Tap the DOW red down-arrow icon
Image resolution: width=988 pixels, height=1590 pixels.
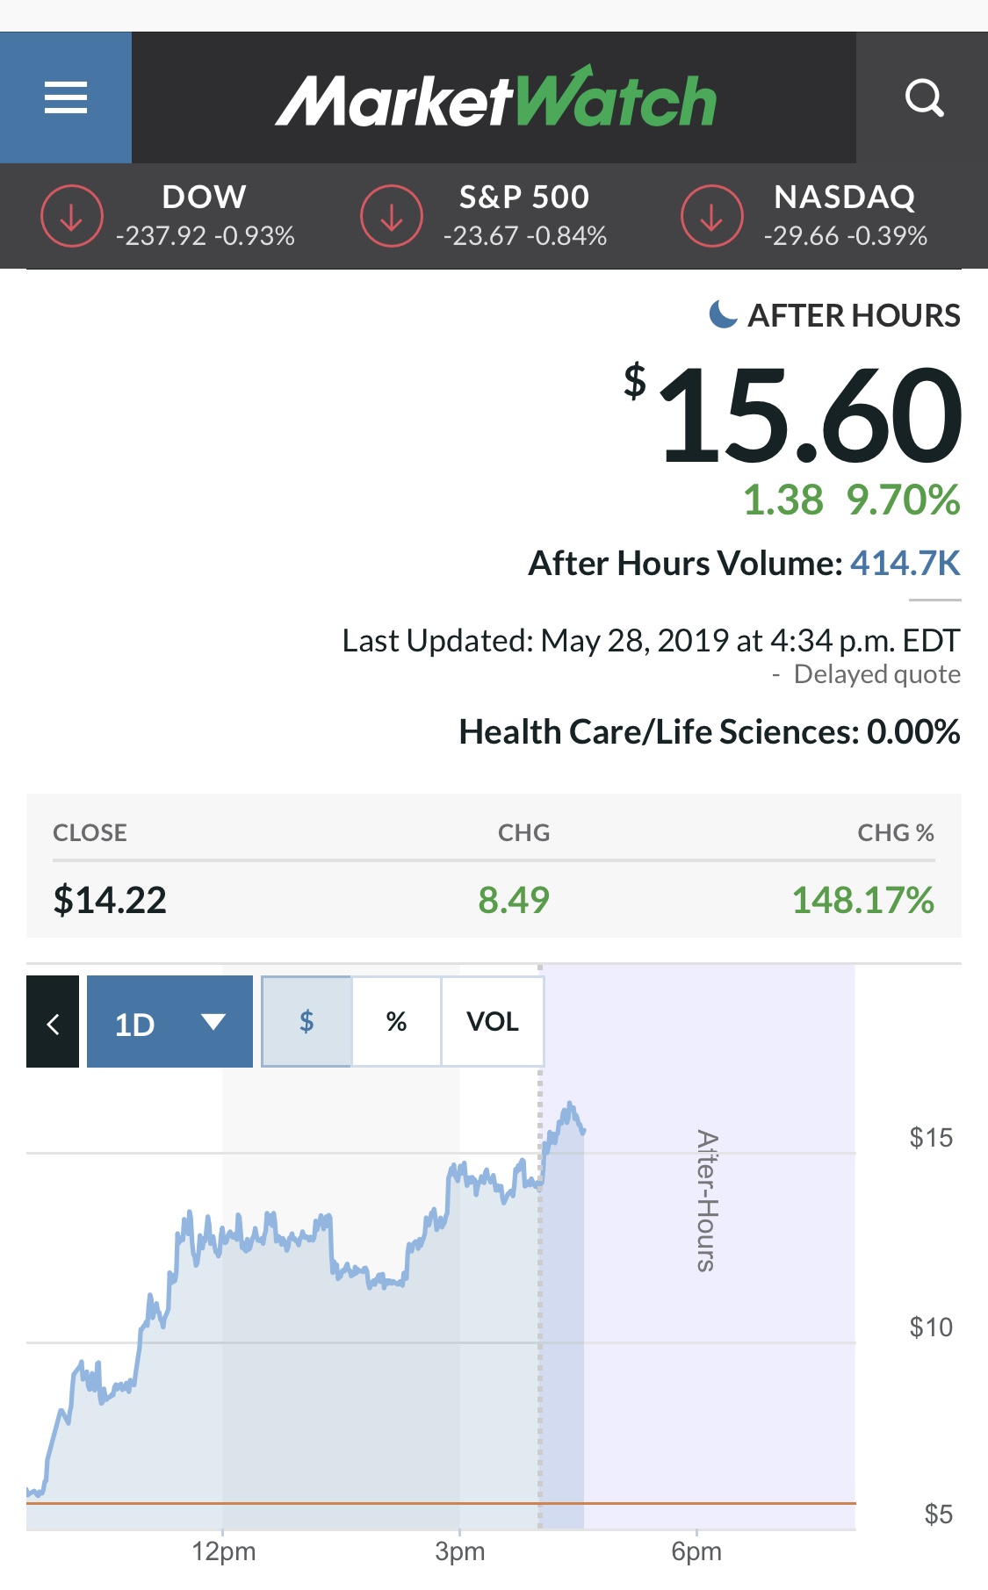point(72,216)
